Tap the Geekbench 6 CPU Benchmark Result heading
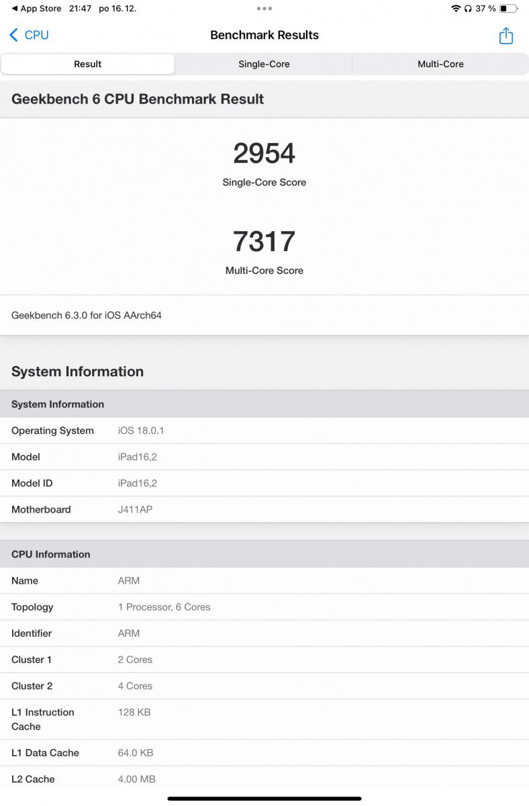The width and height of the screenshot is (529, 806). pos(138,99)
